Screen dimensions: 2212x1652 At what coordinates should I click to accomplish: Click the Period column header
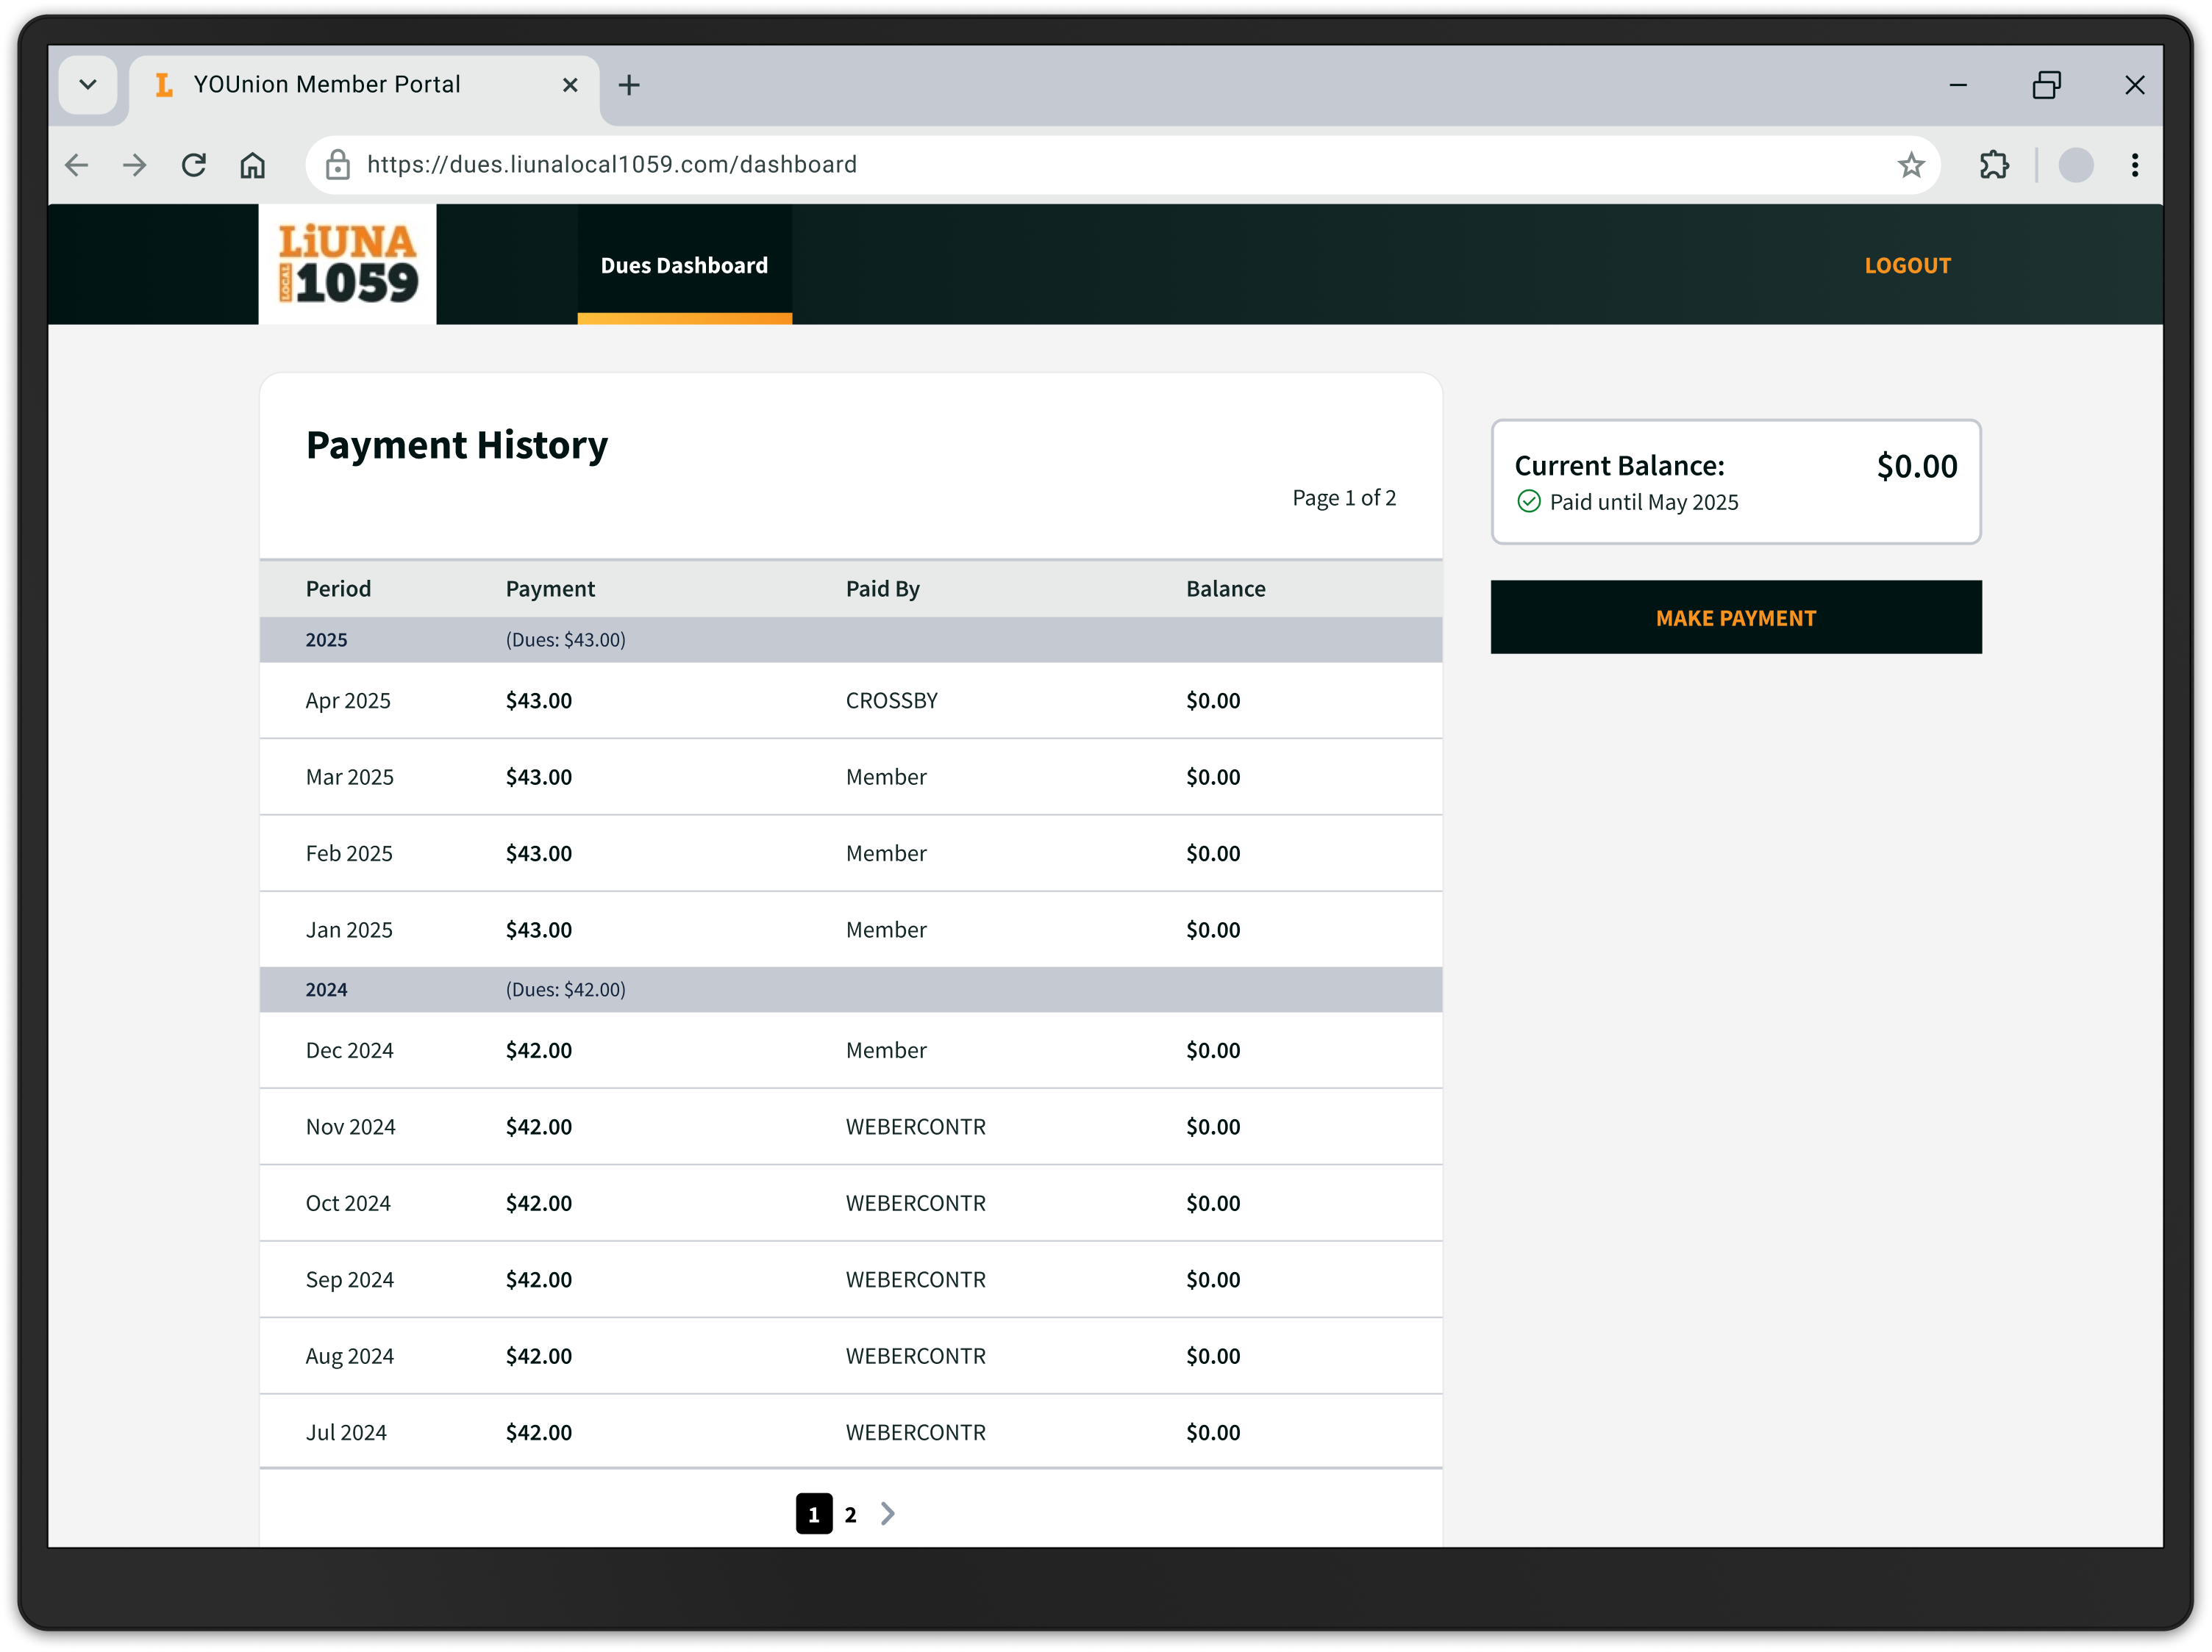338,589
